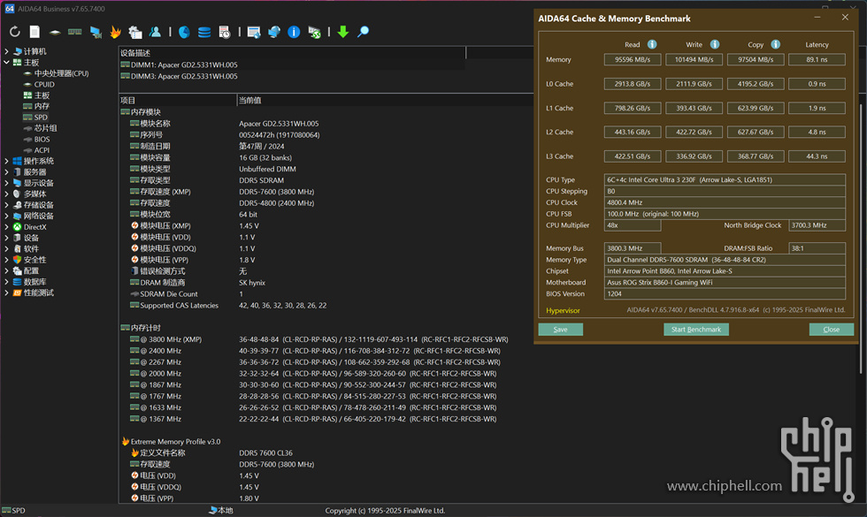Click the green download arrow toolbar icon

point(343,32)
